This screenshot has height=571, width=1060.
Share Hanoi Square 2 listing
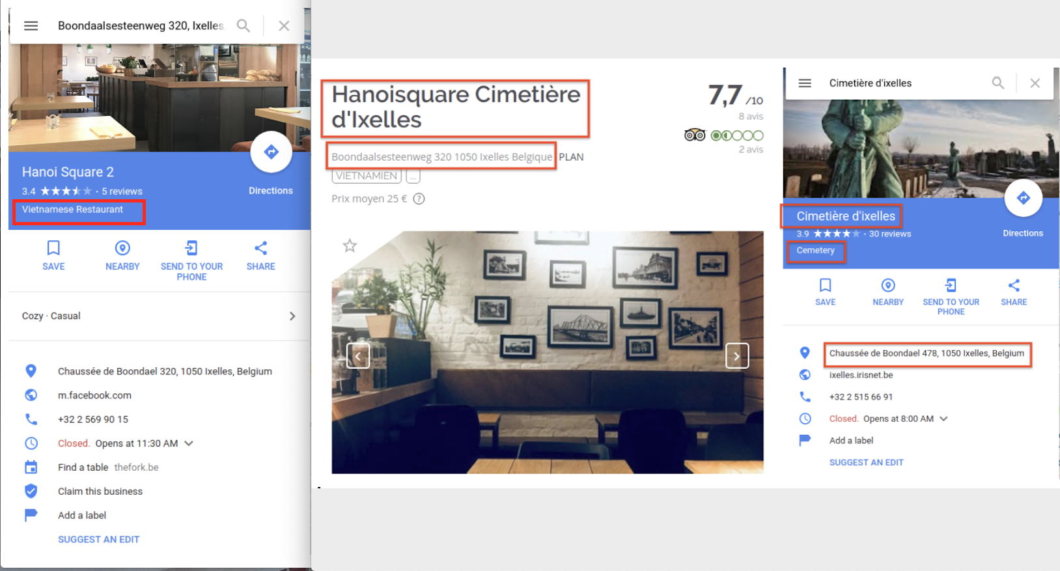260,255
